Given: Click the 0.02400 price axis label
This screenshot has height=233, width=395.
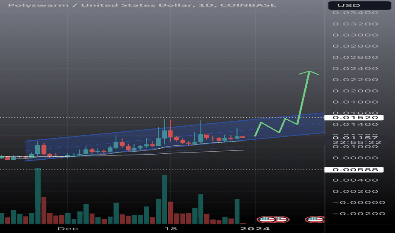Looking at the screenshot, I should click(x=355, y=69).
